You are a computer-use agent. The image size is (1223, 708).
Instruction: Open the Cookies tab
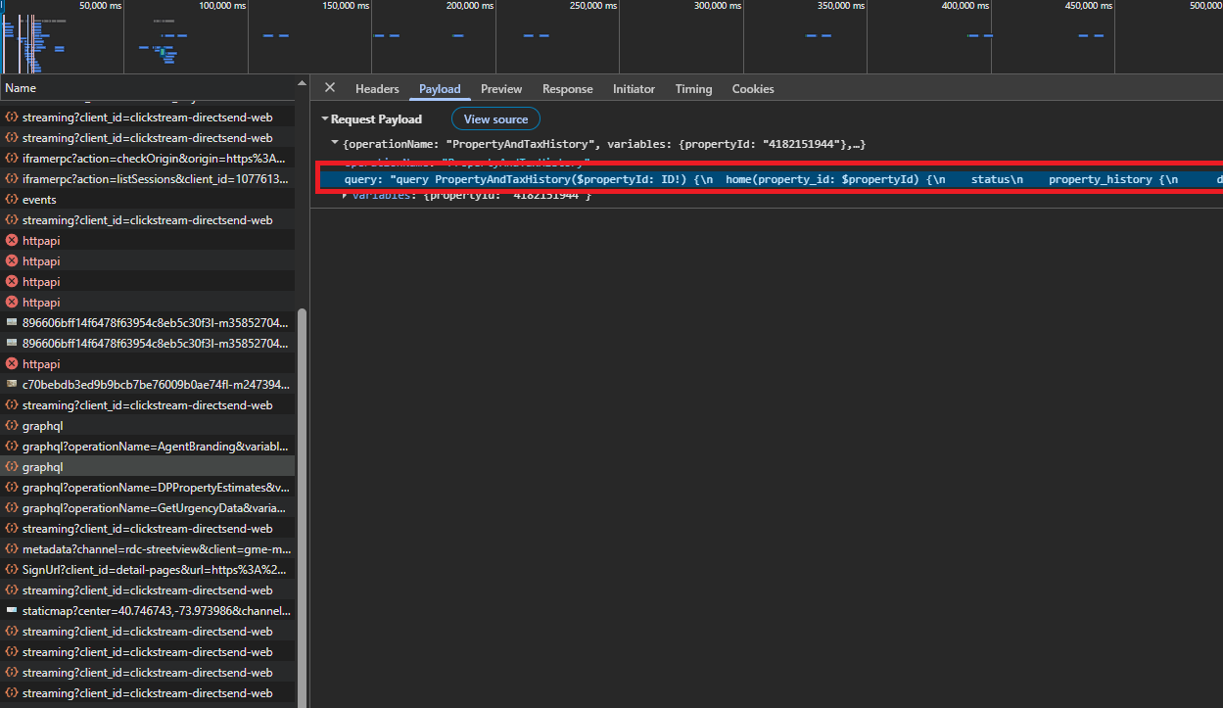[753, 89]
